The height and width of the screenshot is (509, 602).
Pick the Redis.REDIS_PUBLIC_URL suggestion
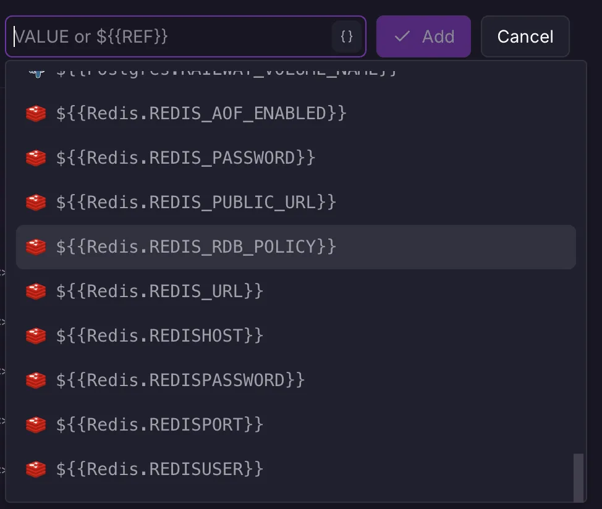click(196, 203)
